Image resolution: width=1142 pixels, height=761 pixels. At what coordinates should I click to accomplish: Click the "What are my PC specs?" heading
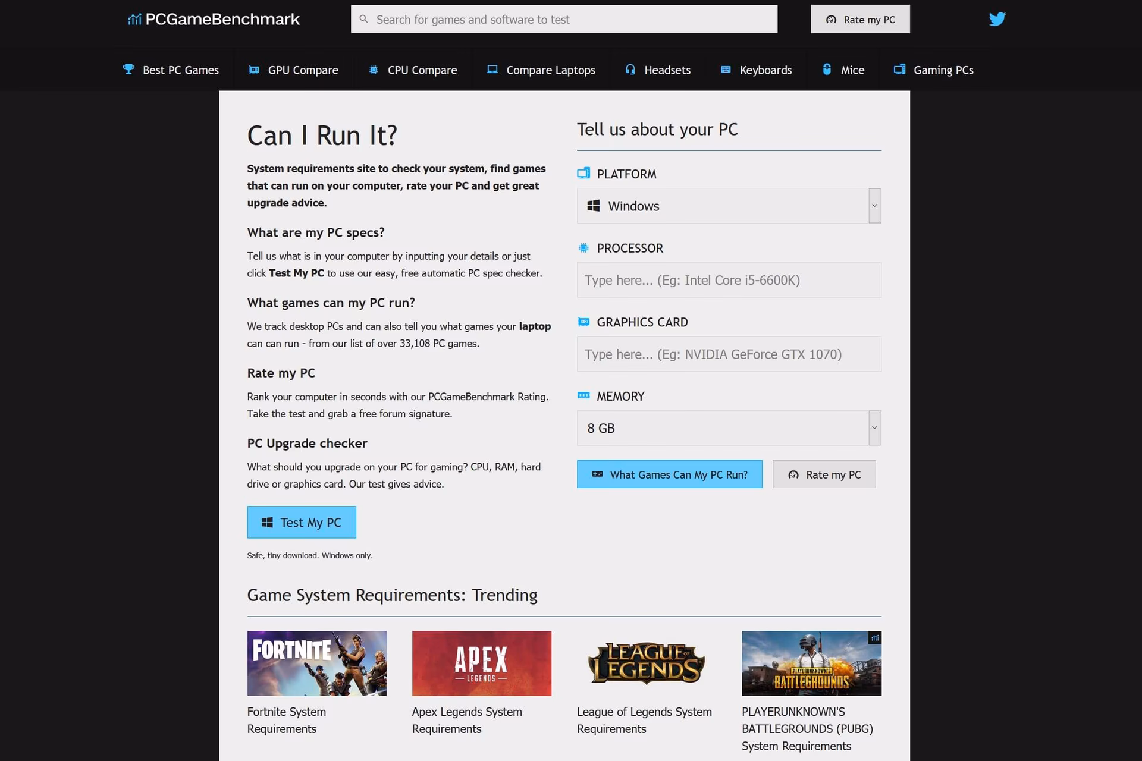[316, 232]
